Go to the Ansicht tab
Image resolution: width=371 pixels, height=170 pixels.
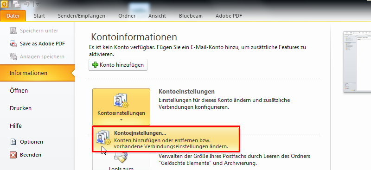tap(157, 16)
